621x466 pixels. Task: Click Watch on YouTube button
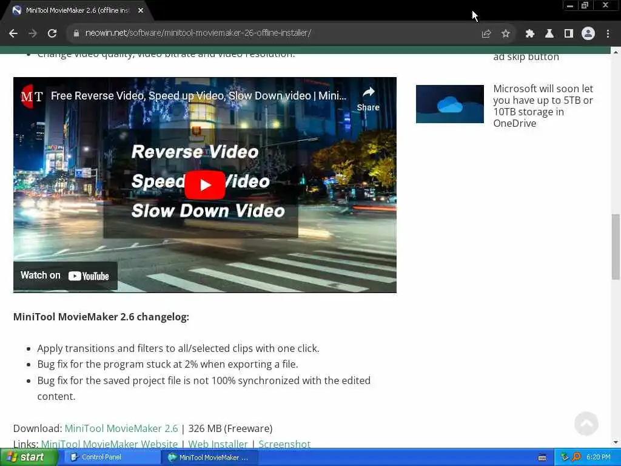click(x=65, y=276)
